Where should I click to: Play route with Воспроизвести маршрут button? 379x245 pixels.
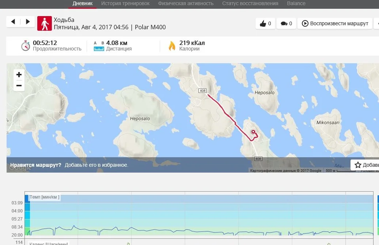pyautogui.click(x=335, y=23)
